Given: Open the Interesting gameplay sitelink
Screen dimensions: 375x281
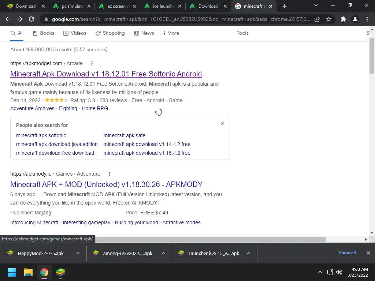Looking at the screenshot, I should coord(86,223).
